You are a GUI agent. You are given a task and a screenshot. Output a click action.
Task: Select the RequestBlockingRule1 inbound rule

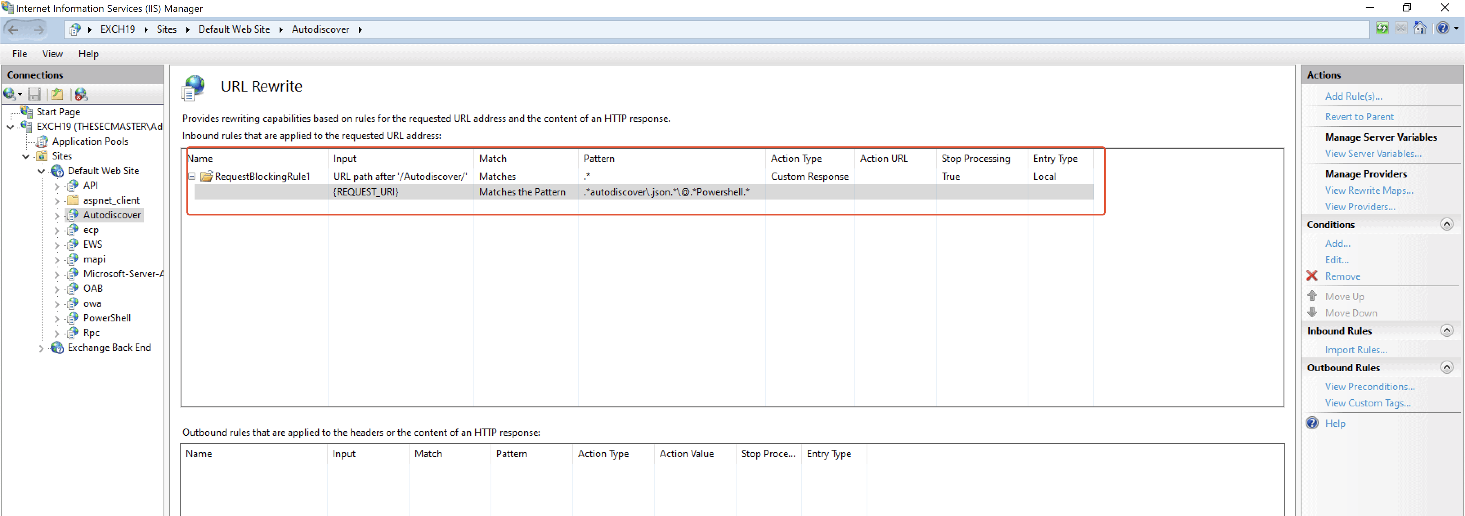click(262, 176)
